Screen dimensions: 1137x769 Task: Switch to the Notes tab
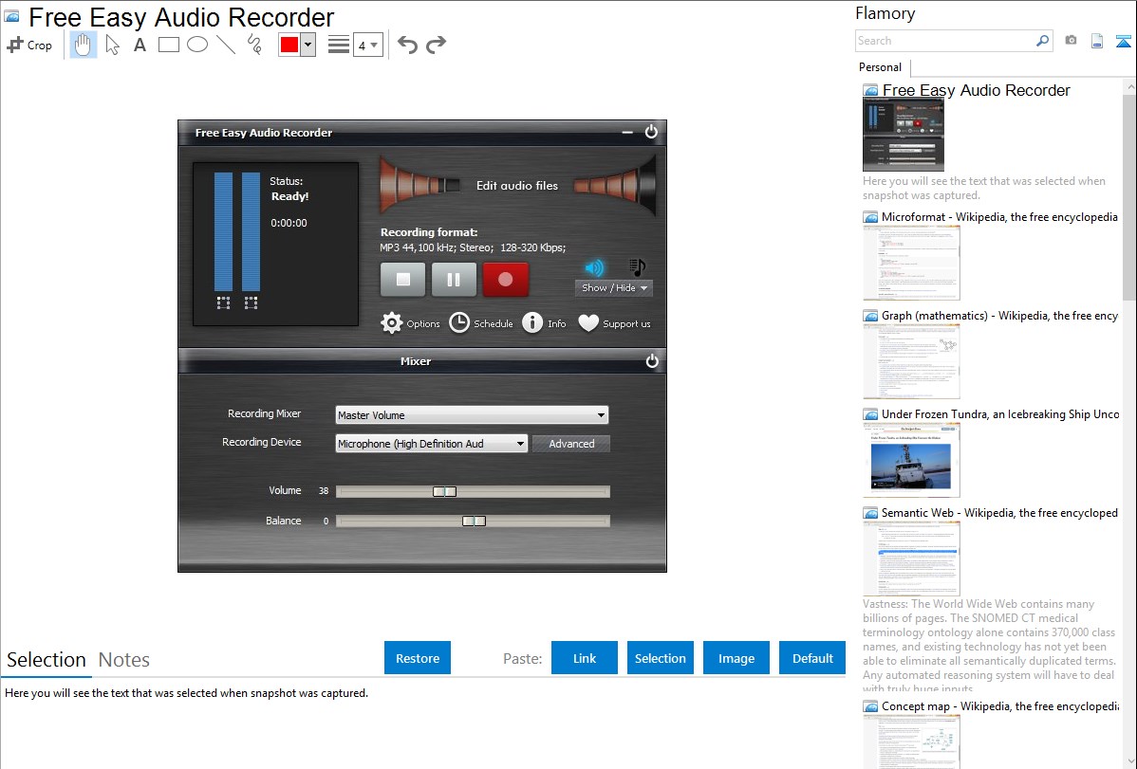[x=124, y=660]
